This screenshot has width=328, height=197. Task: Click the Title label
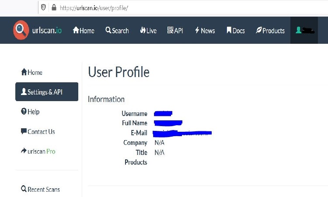point(141,152)
